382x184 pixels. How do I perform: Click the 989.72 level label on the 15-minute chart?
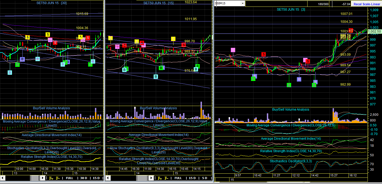(x=189, y=51)
